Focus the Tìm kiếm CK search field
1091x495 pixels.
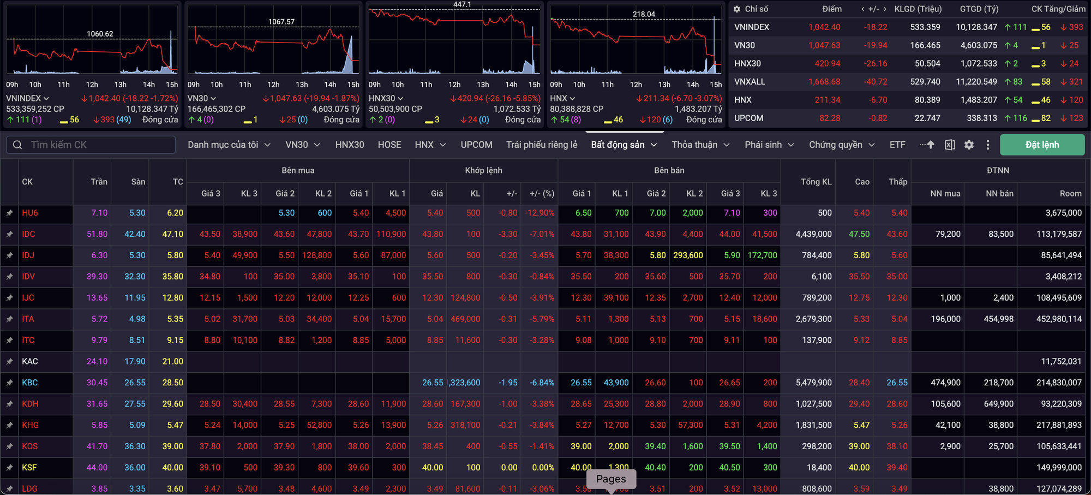pyautogui.click(x=98, y=145)
